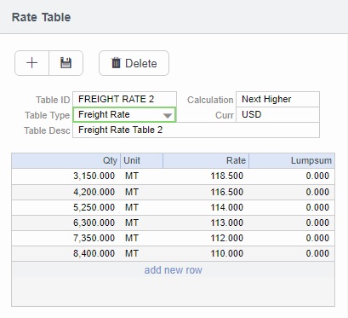Select the 8,400.000 quantity cell
Viewport: 348px width, 318px height.
click(x=66, y=253)
